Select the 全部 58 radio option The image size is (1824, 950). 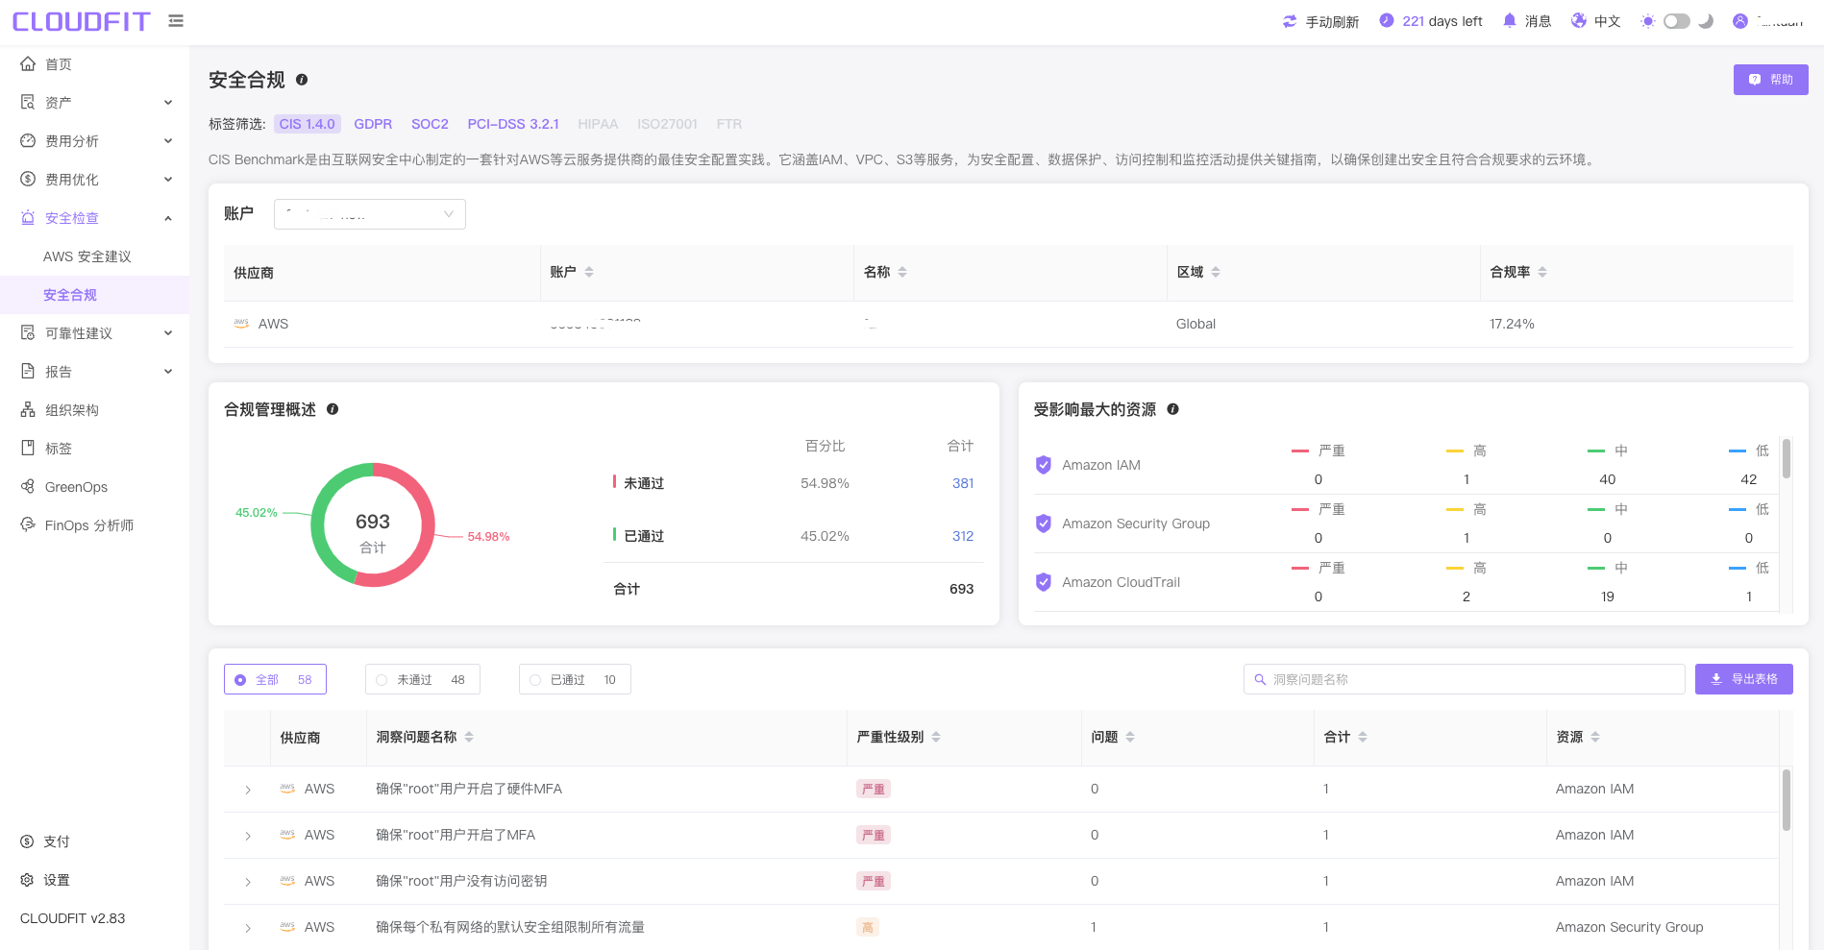[275, 679]
